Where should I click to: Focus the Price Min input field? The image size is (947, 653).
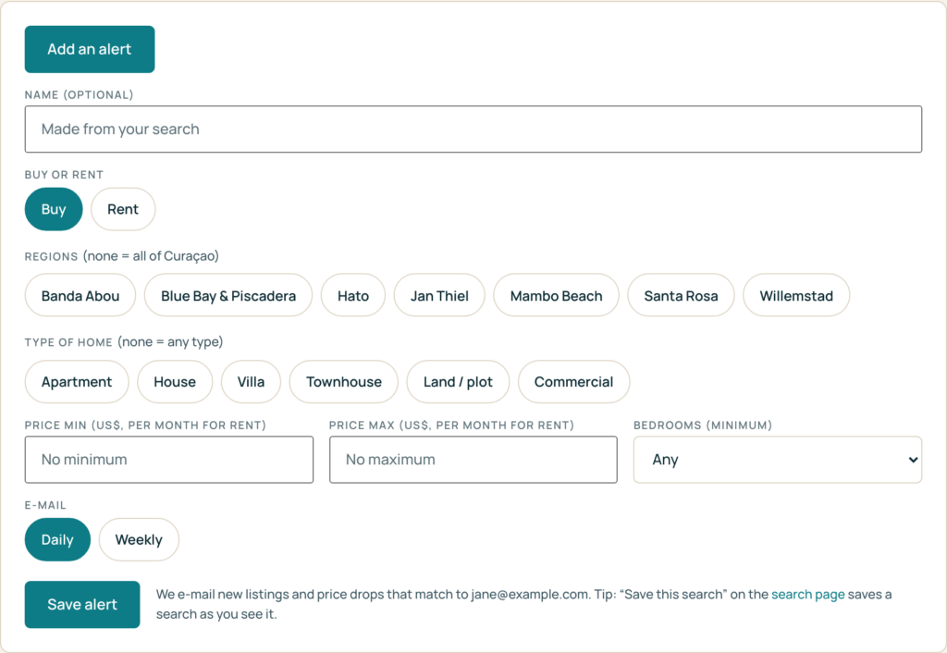pyautogui.click(x=169, y=460)
